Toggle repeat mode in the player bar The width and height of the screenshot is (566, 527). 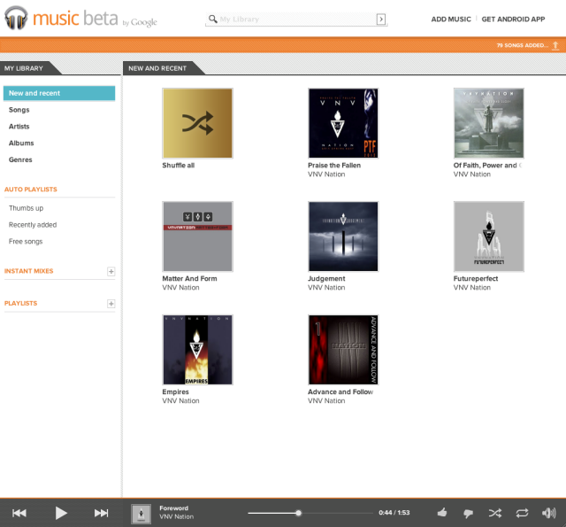522,513
